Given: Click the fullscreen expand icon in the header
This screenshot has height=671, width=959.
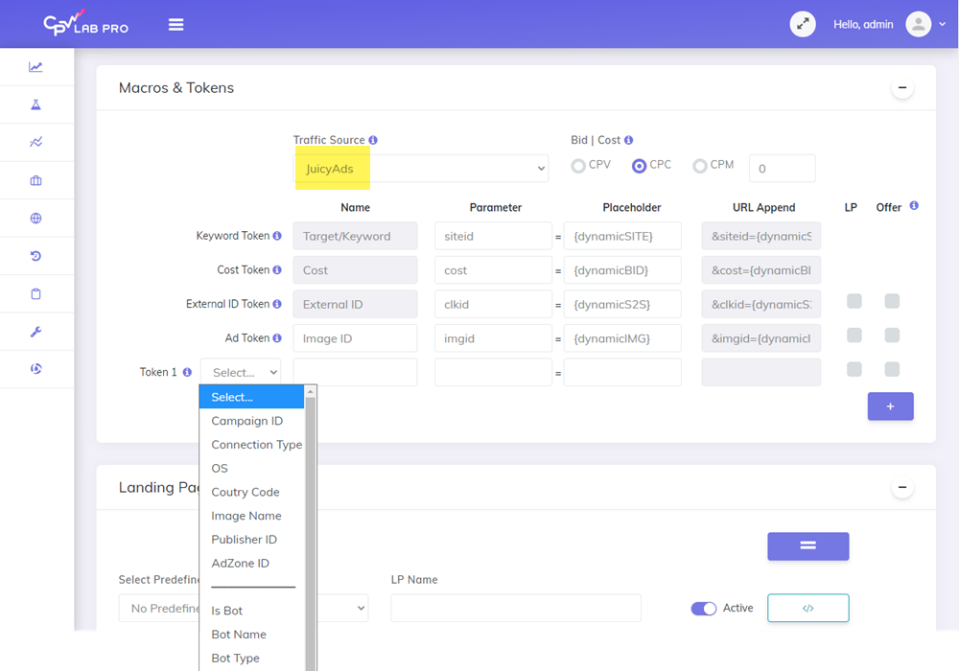Looking at the screenshot, I should pyautogui.click(x=803, y=25).
